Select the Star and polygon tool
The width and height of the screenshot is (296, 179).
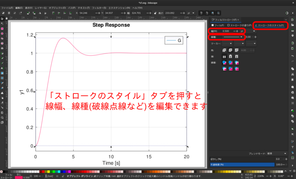click(2, 38)
